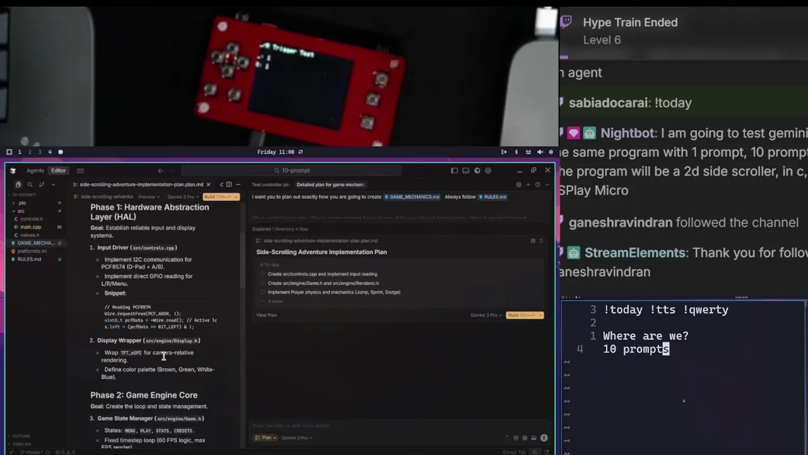Click Build button under plan card

point(525,315)
